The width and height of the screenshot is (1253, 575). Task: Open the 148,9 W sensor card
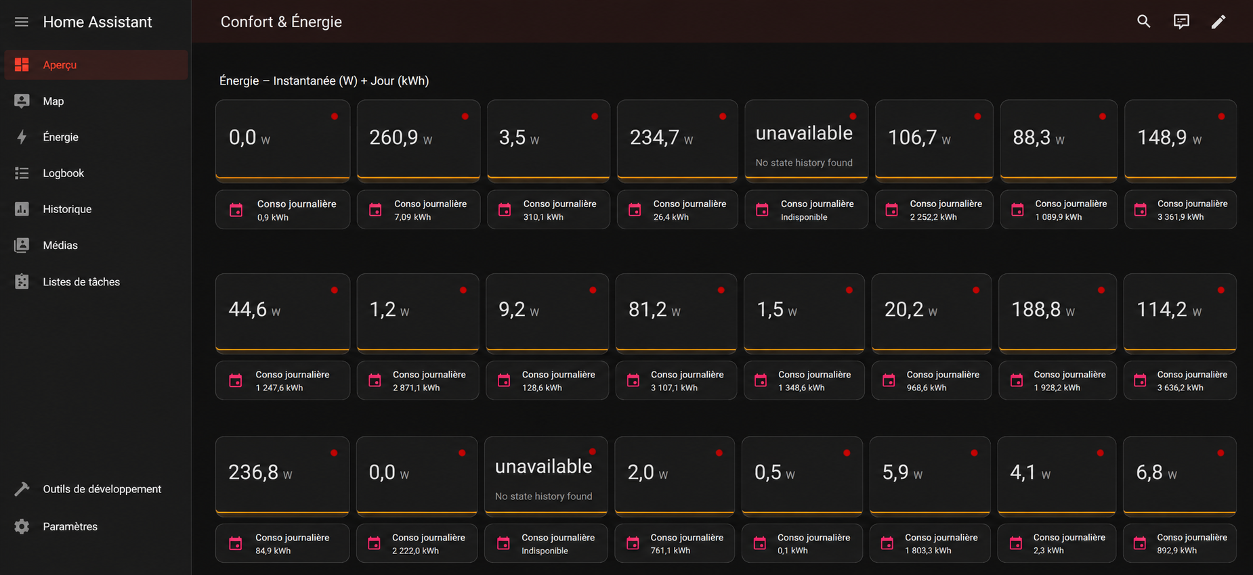1181,141
